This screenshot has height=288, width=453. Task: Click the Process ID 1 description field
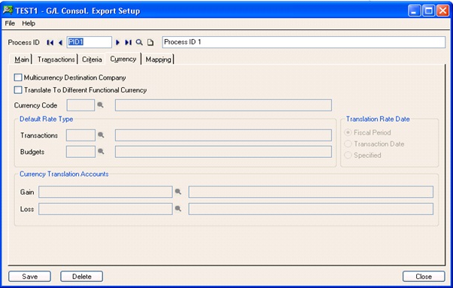click(304, 42)
